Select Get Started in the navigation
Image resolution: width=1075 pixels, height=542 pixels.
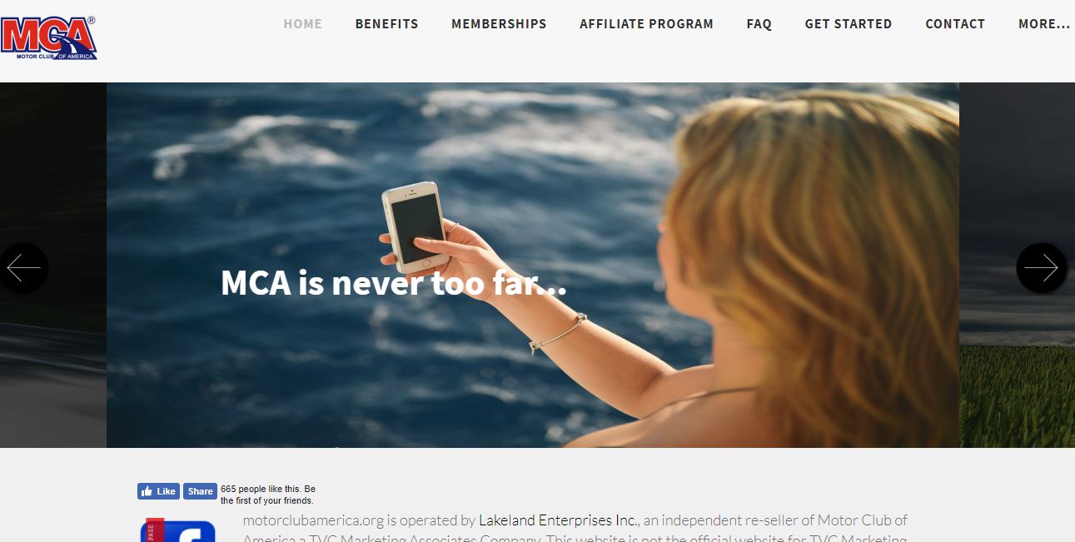[x=849, y=24]
